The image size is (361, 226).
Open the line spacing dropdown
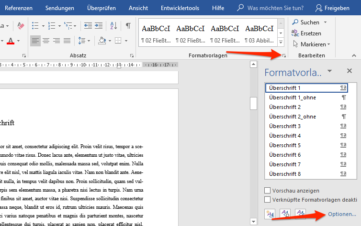point(84,41)
